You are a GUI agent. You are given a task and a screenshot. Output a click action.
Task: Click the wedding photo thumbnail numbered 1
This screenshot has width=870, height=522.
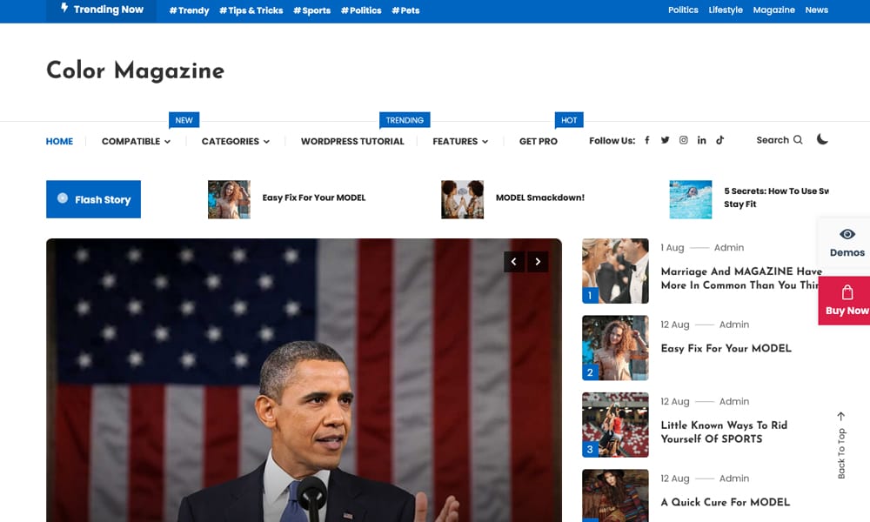click(615, 271)
